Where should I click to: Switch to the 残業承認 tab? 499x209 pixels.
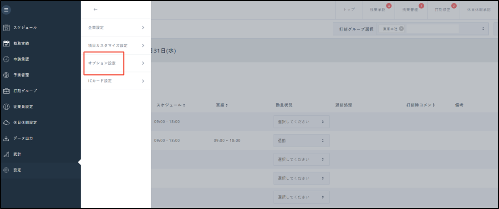pyautogui.click(x=377, y=10)
